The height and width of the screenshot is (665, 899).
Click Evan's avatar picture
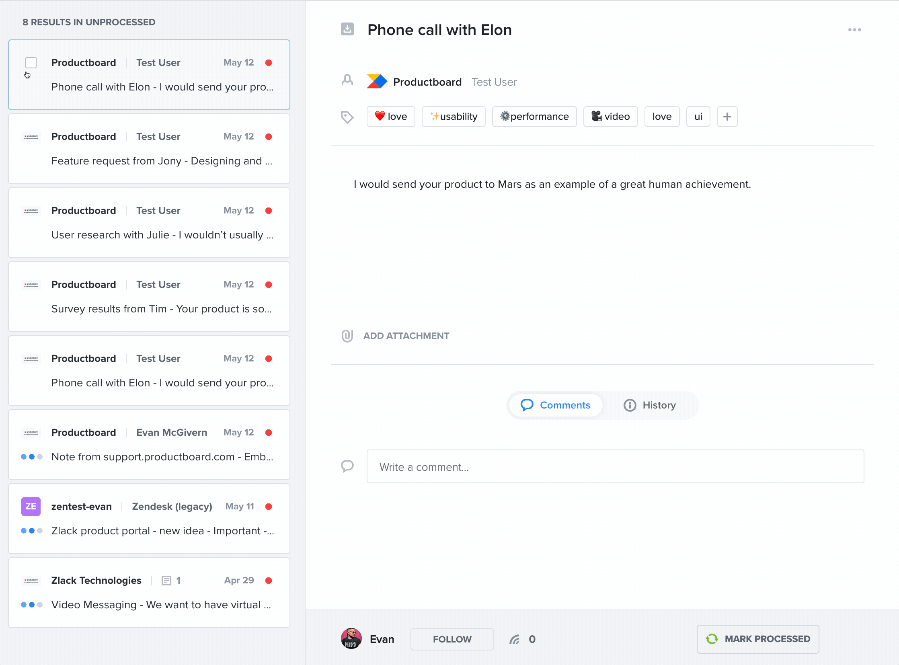(351, 638)
